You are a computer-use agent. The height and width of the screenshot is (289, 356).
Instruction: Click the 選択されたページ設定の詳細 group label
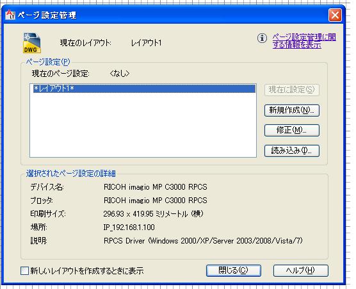click(71, 174)
